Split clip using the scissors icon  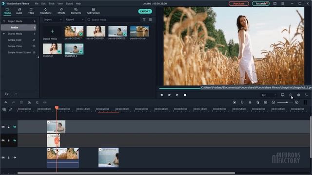point(29,103)
